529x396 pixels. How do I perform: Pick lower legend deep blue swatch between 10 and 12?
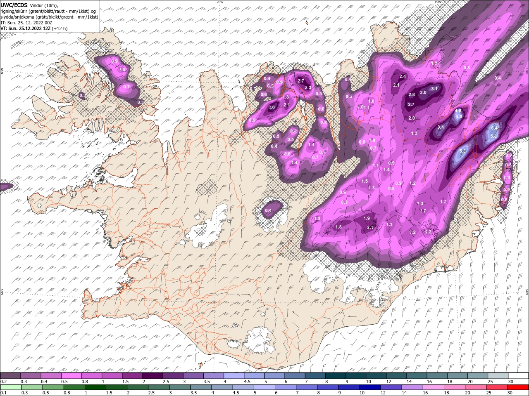369,387
